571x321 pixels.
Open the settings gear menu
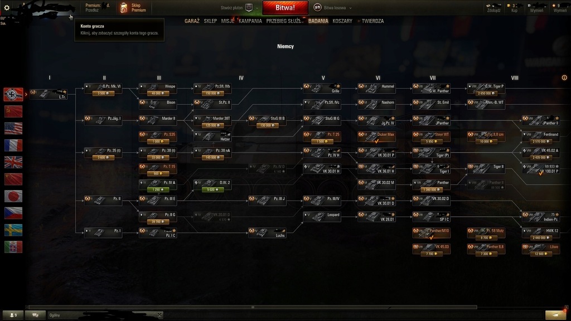[7, 8]
